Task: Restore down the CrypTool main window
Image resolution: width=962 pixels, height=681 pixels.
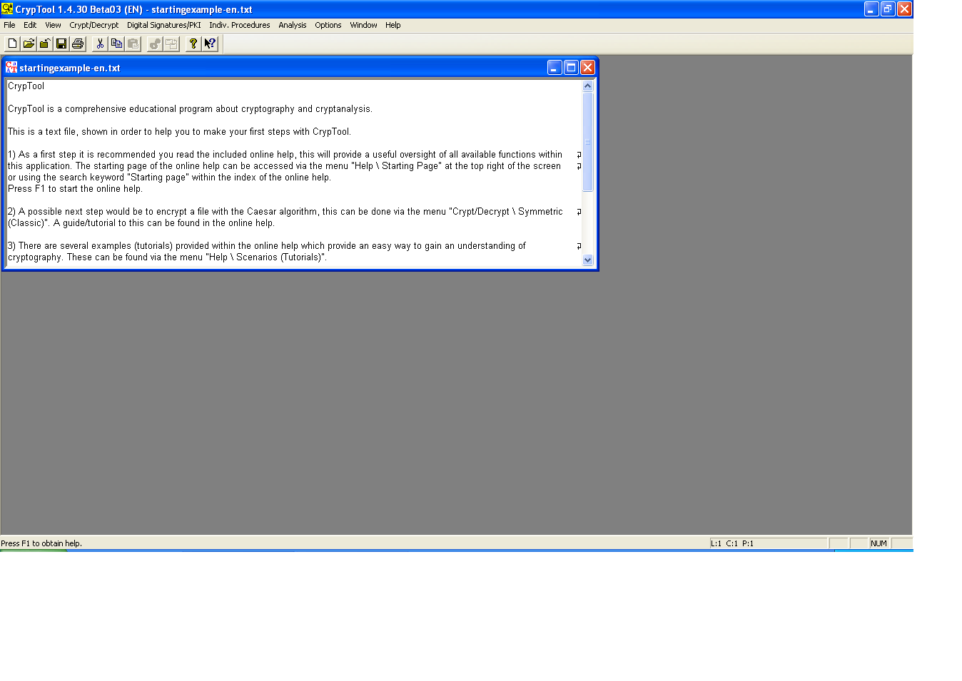Action: point(888,9)
